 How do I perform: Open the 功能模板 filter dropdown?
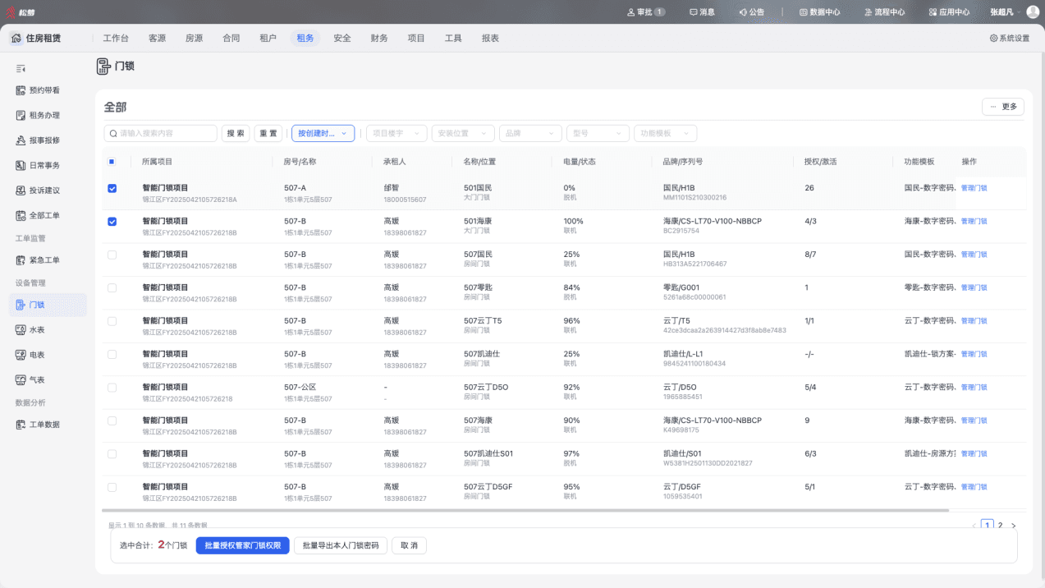click(666, 133)
